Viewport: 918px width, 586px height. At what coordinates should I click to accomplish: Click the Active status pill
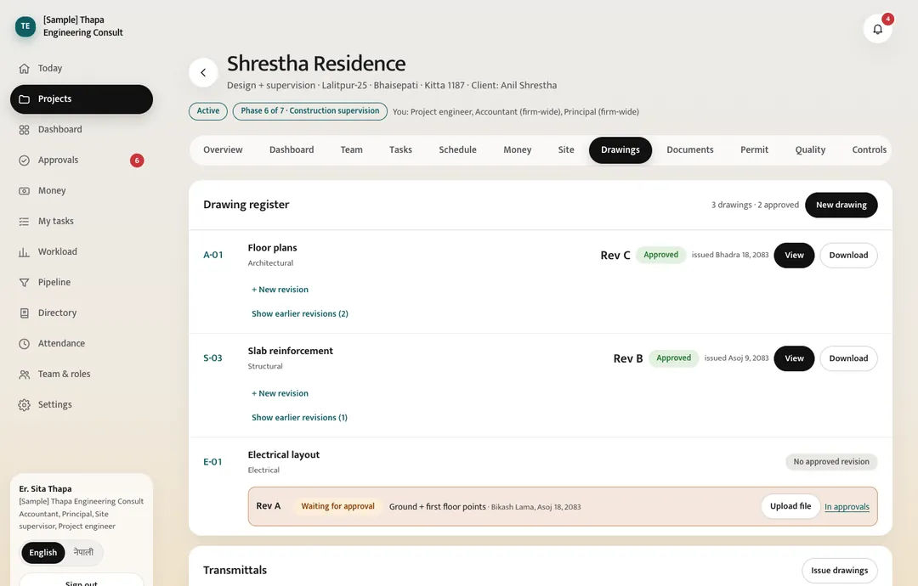[x=208, y=111]
